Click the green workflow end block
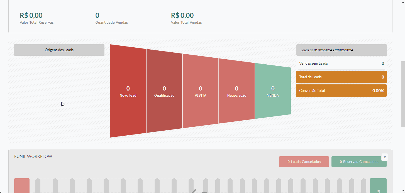 [378, 185]
